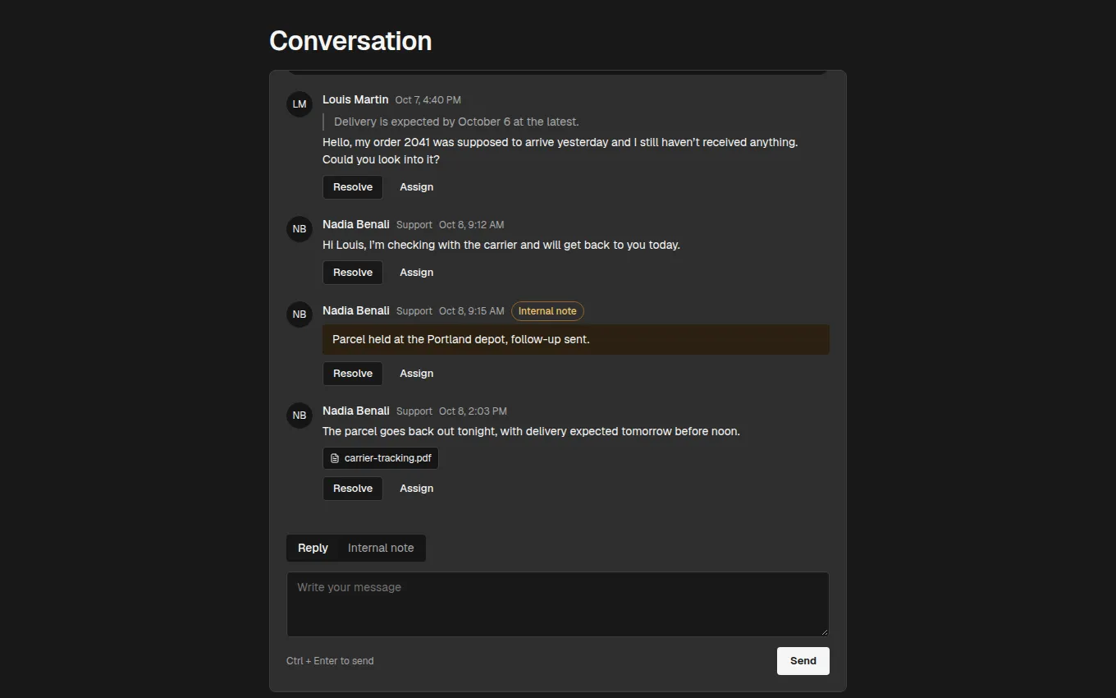Viewport: 1116px width, 698px height.
Task: Switch to the Reply tab
Action: click(x=313, y=549)
